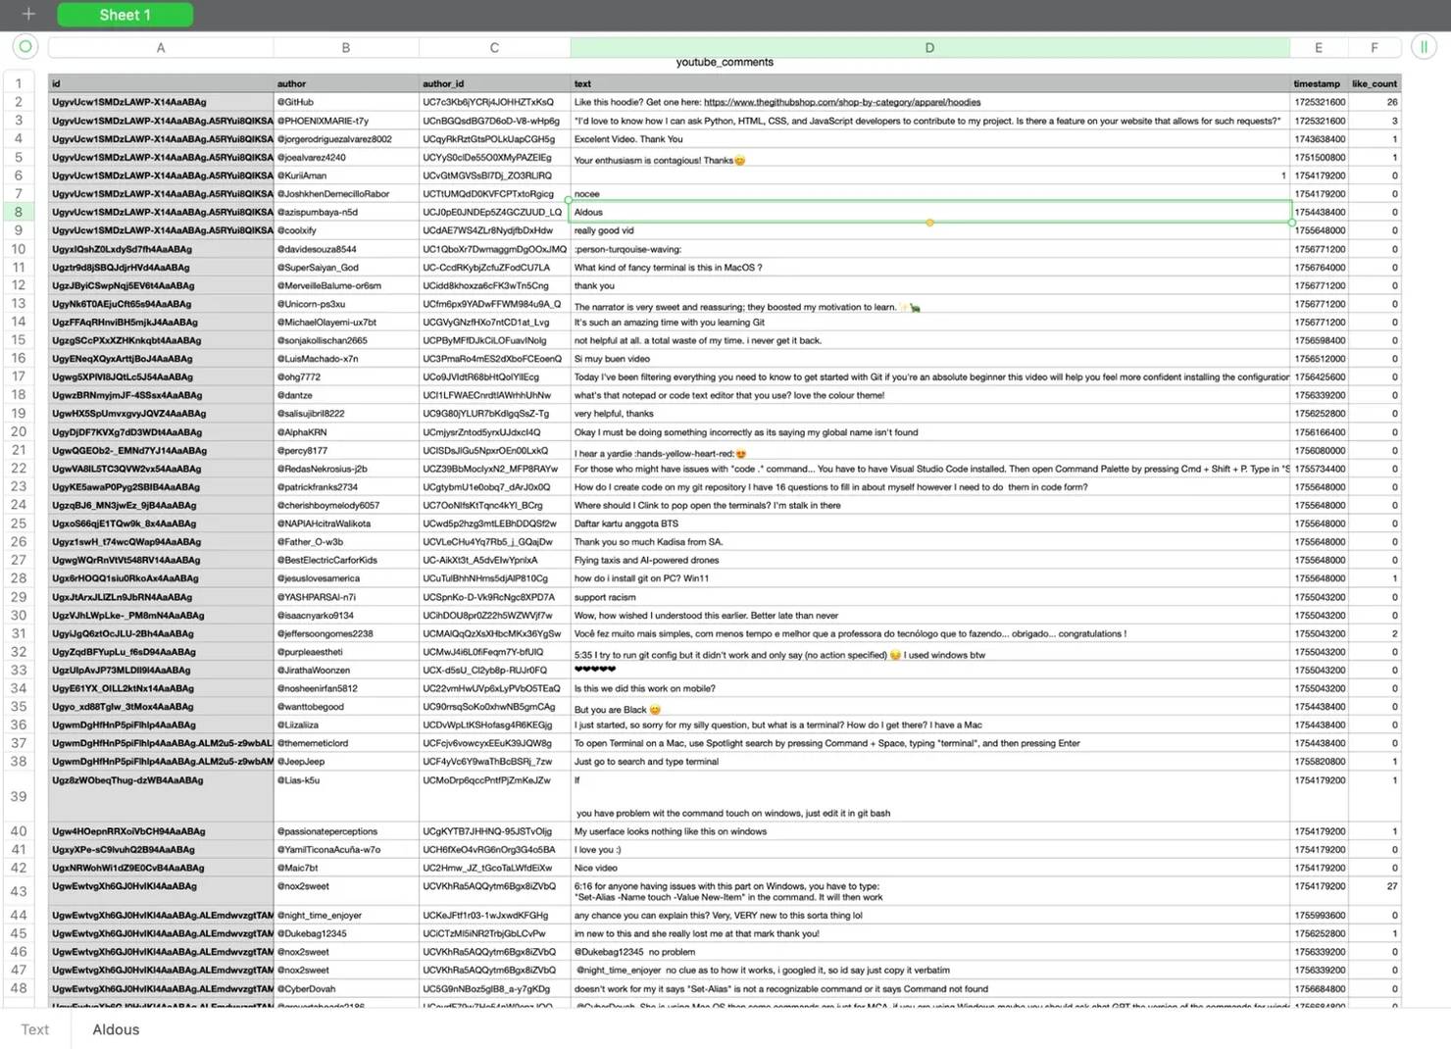Select column D header

929,47
